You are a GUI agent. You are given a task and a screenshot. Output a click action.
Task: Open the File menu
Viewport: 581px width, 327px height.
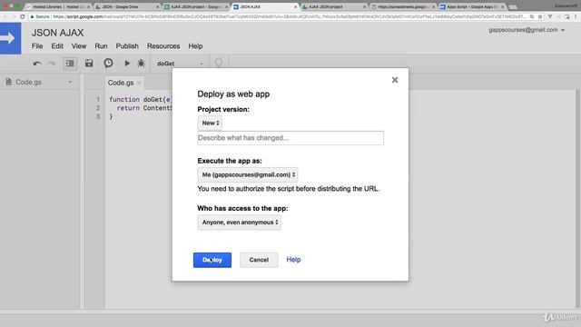pyautogui.click(x=37, y=46)
